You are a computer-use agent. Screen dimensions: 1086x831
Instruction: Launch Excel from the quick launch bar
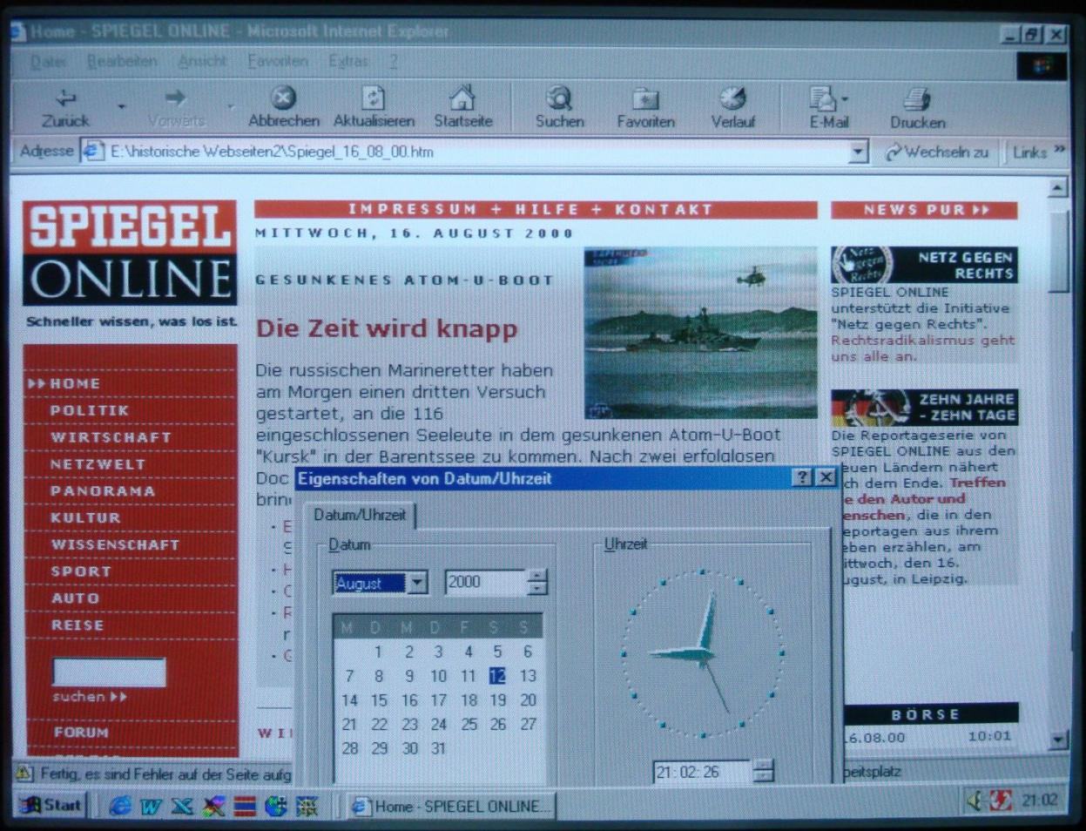(181, 806)
